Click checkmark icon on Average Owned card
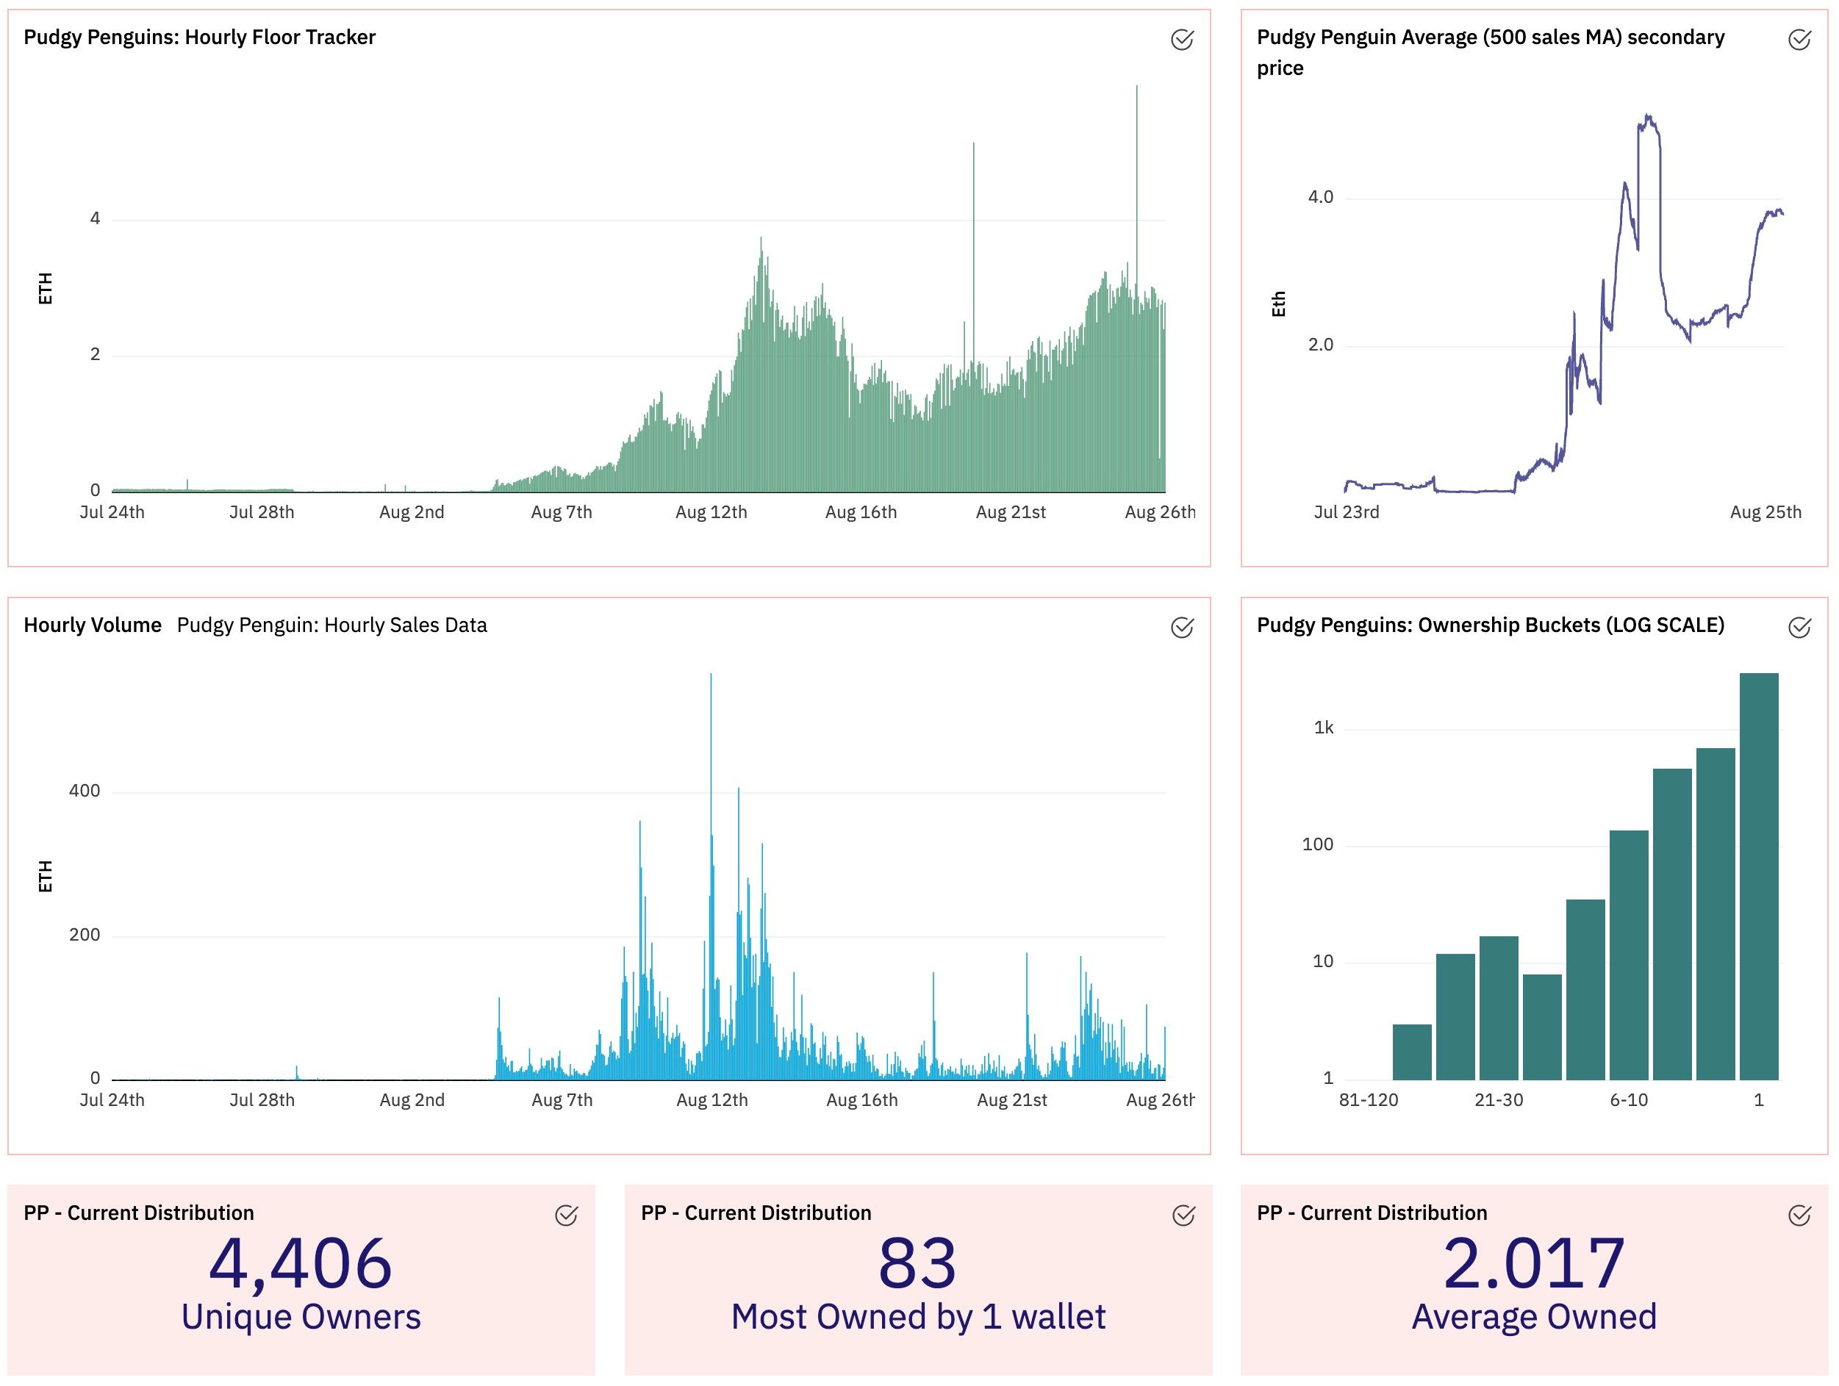This screenshot has height=1386, width=1839. point(1799,1216)
